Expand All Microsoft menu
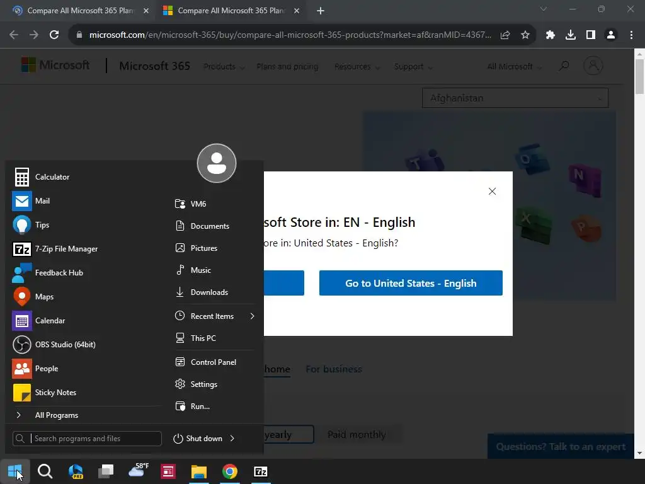This screenshot has height=484, width=645. (514, 67)
